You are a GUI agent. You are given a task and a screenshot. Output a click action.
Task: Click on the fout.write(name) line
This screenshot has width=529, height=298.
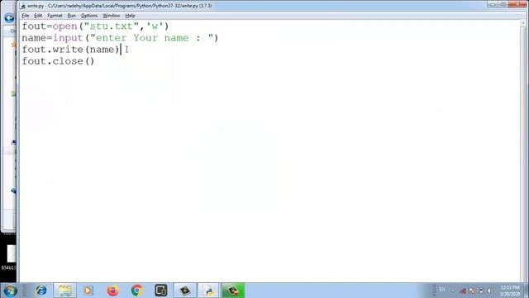pos(70,50)
